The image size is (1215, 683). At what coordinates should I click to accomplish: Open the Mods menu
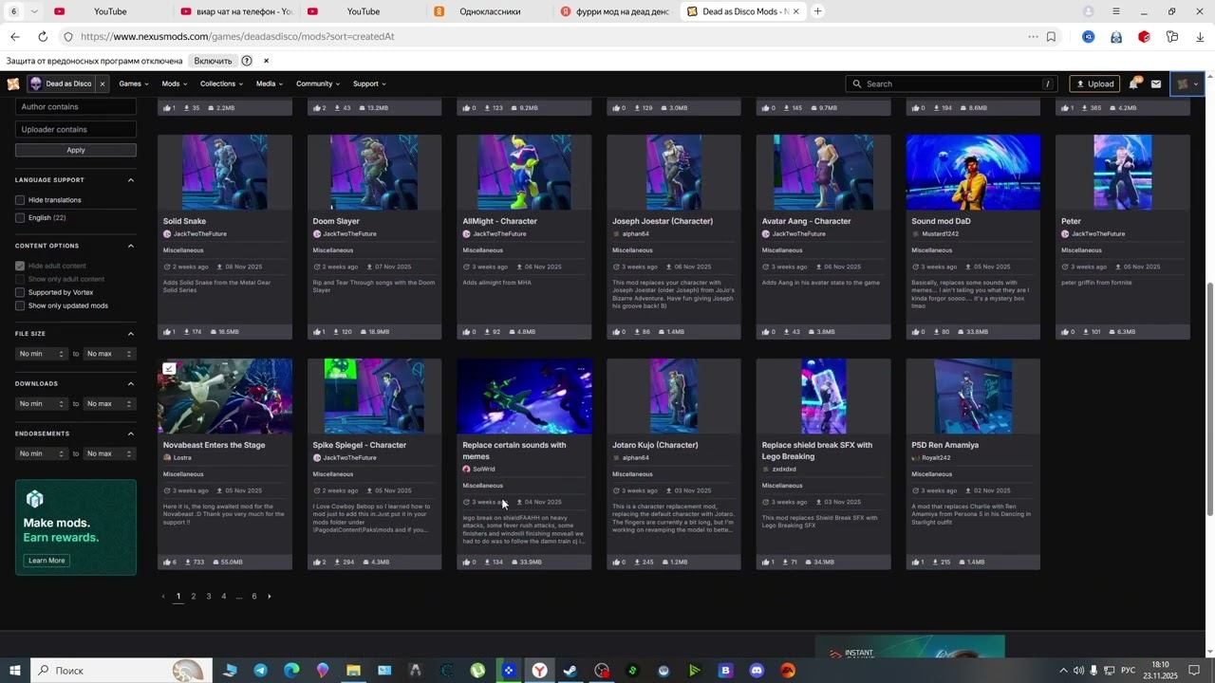(x=175, y=83)
